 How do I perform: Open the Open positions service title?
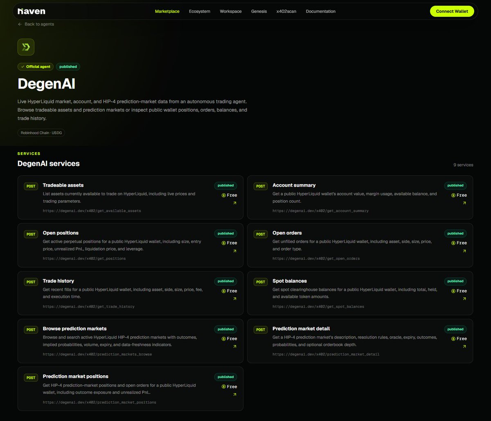pos(61,233)
